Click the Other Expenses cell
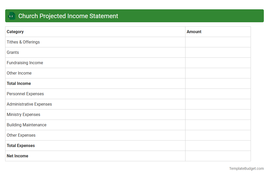This screenshot has width=269, height=176. click(21, 135)
